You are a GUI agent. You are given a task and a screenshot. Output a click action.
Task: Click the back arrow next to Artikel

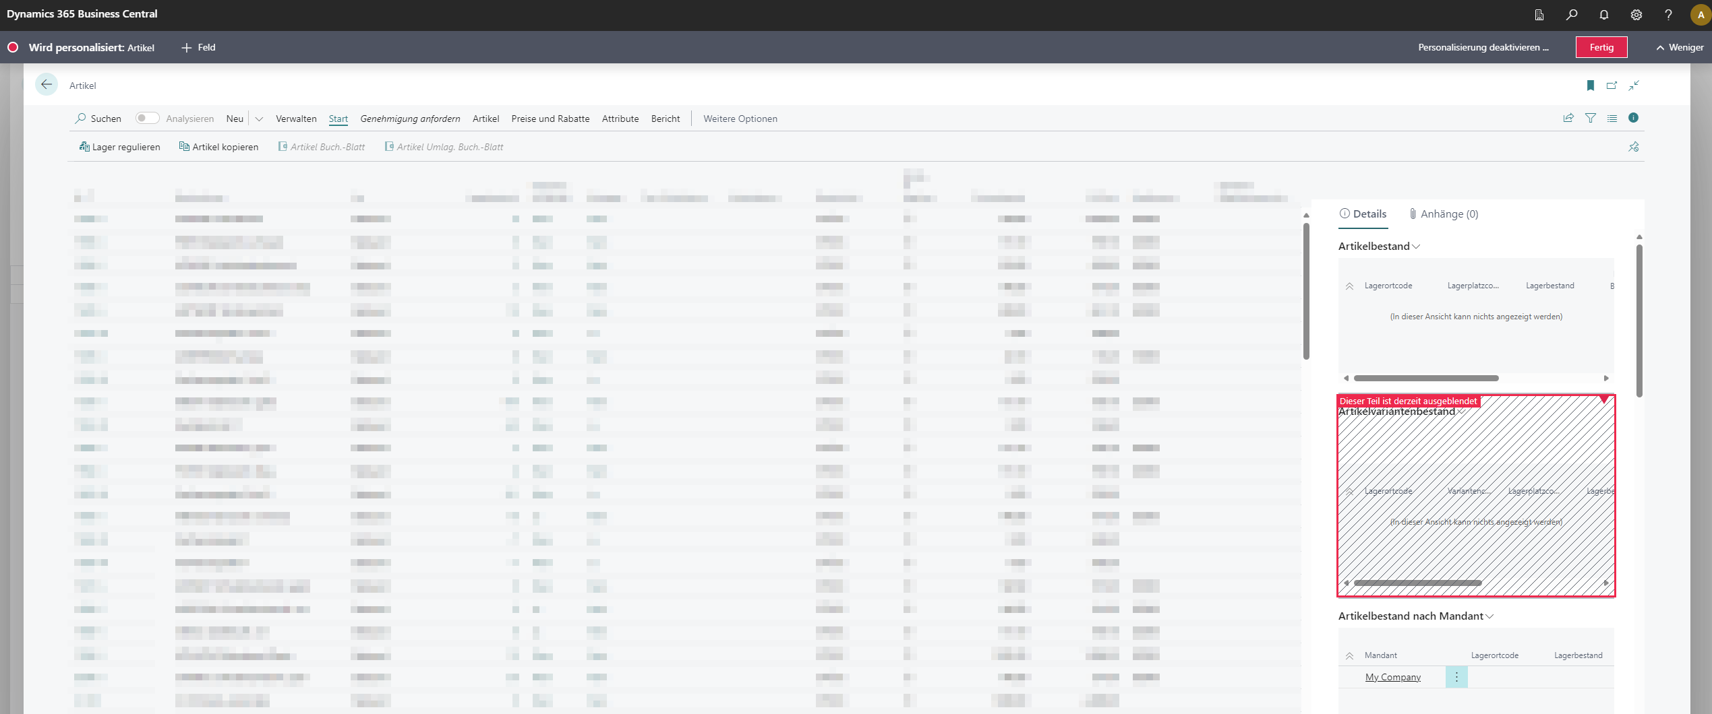point(46,85)
